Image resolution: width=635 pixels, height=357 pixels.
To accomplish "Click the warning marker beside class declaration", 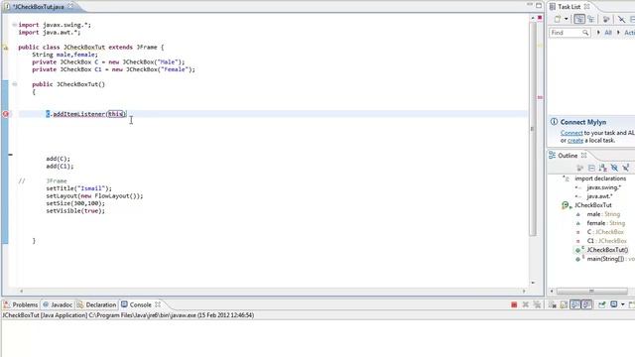I will 6,48.
